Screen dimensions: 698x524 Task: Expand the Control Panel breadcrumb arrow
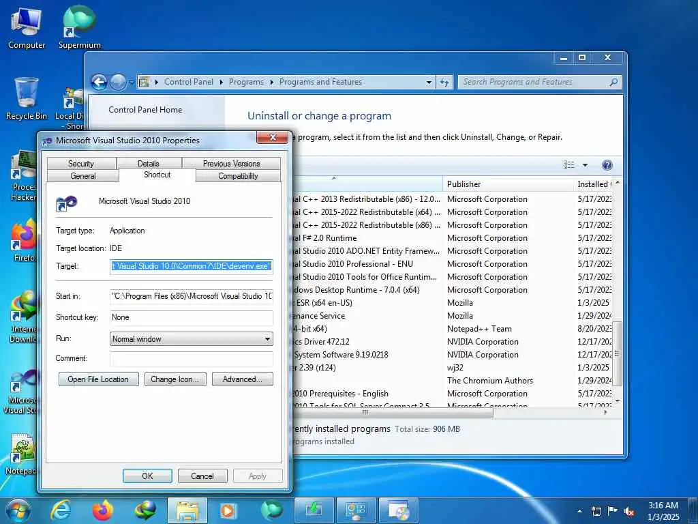tap(222, 82)
